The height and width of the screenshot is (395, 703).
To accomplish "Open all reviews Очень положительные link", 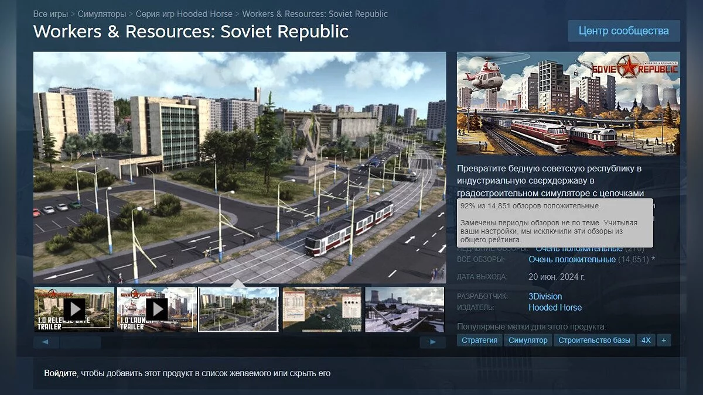I will pyautogui.click(x=572, y=259).
